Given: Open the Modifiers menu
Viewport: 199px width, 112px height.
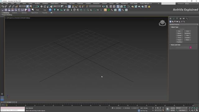Looking at the screenshot, I should [x=37, y=3].
